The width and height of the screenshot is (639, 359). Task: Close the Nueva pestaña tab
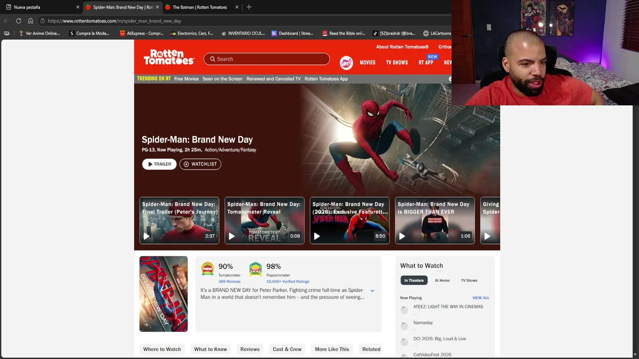tap(78, 7)
